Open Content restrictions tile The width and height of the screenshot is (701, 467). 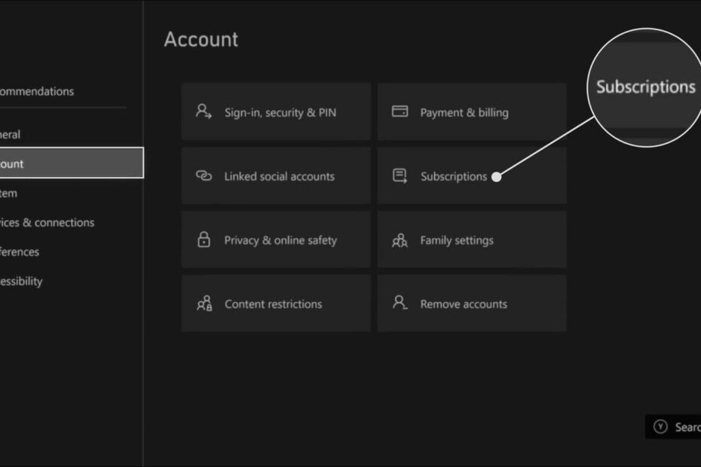[276, 304]
